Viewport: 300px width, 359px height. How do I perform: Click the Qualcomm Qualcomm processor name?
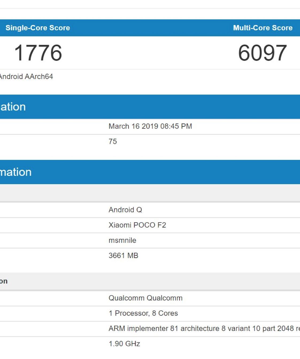(x=145, y=298)
